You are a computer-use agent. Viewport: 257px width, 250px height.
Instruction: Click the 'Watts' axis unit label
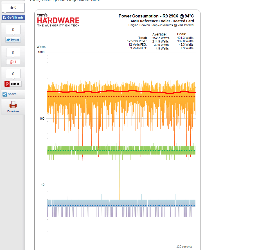click(41, 47)
